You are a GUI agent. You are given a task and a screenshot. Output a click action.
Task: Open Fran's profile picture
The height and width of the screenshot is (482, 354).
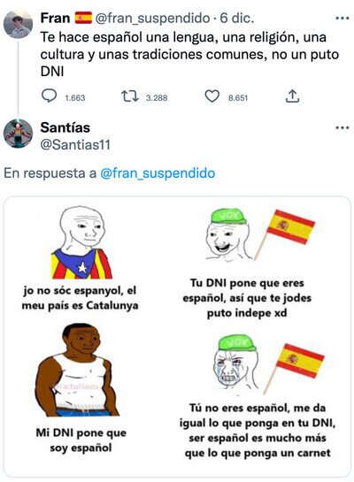pyautogui.click(x=18, y=24)
